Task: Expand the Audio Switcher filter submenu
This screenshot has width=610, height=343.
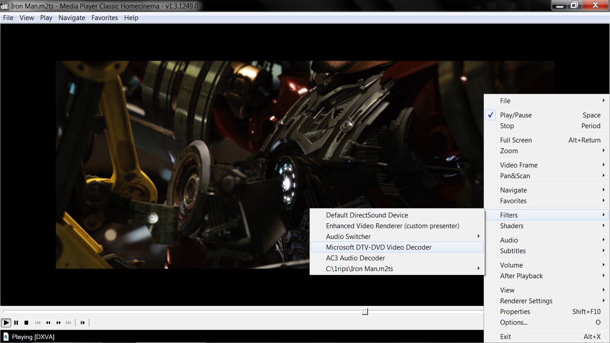Action: pyautogui.click(x=397, y=236)
